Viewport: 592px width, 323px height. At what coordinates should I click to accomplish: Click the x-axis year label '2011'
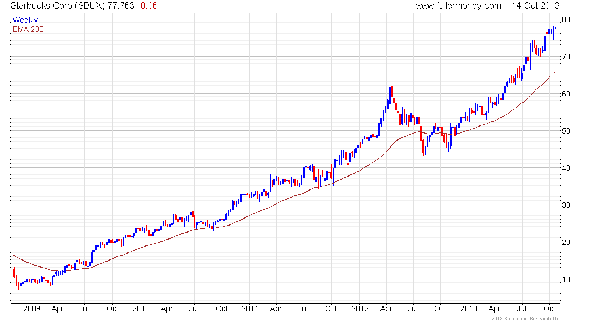[x=250, y=308]
